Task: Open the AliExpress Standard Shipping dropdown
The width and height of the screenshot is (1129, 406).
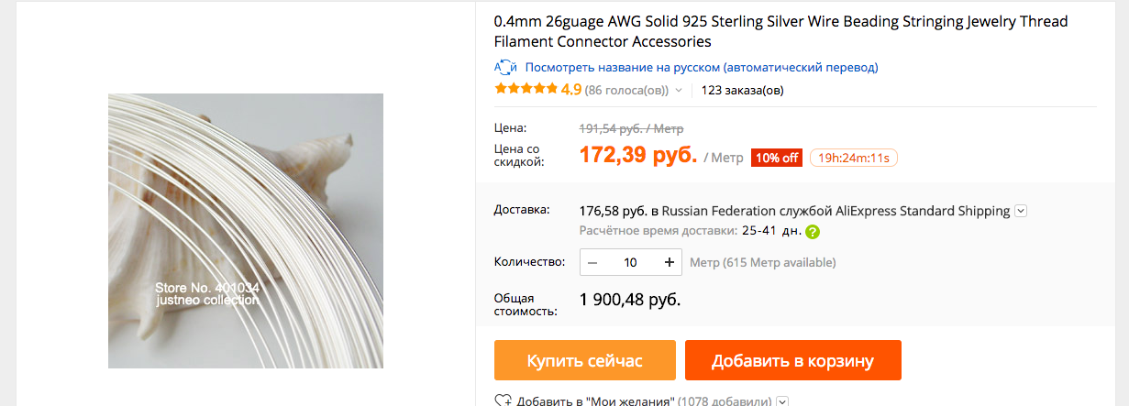Action: pyautogui.click(x=1021, y=211)
